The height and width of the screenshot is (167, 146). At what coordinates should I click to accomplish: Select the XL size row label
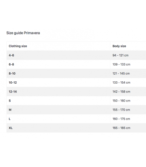(11, 128)
